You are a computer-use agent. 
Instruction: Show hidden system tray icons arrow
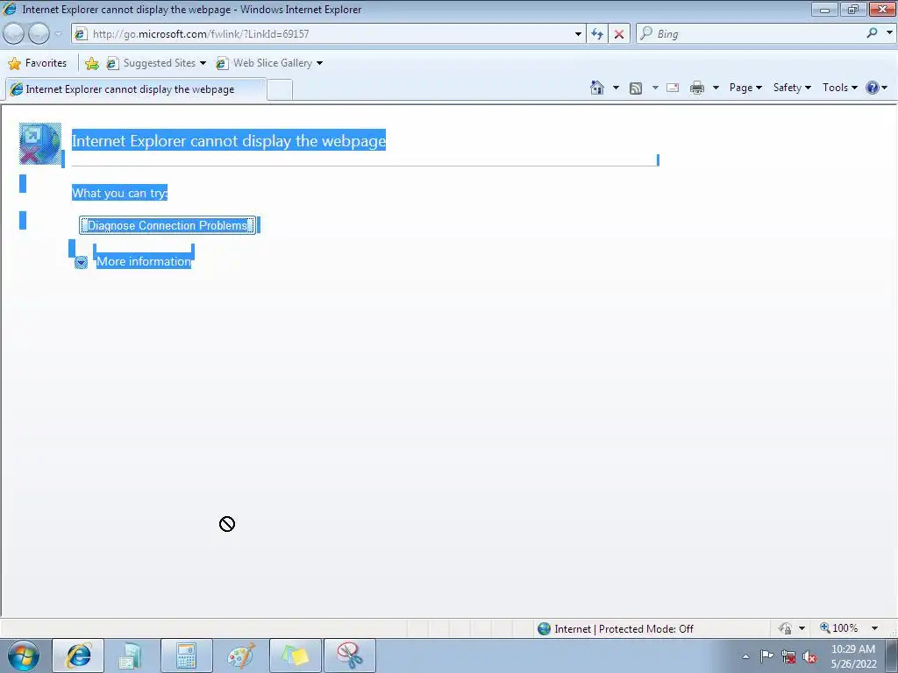click(x=745, y=656)
